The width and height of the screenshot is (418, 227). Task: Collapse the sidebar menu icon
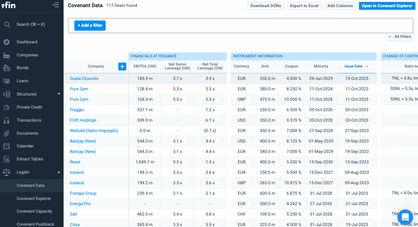pos(56,5)
